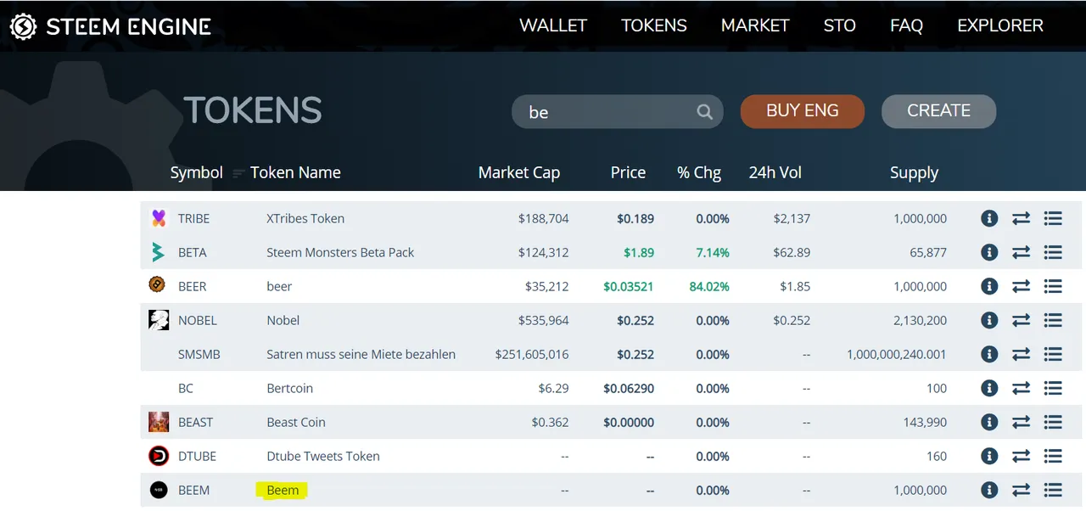Click the search magnifier icon
The width and height of the screenshot is (1086, 511).
point(704,111)
